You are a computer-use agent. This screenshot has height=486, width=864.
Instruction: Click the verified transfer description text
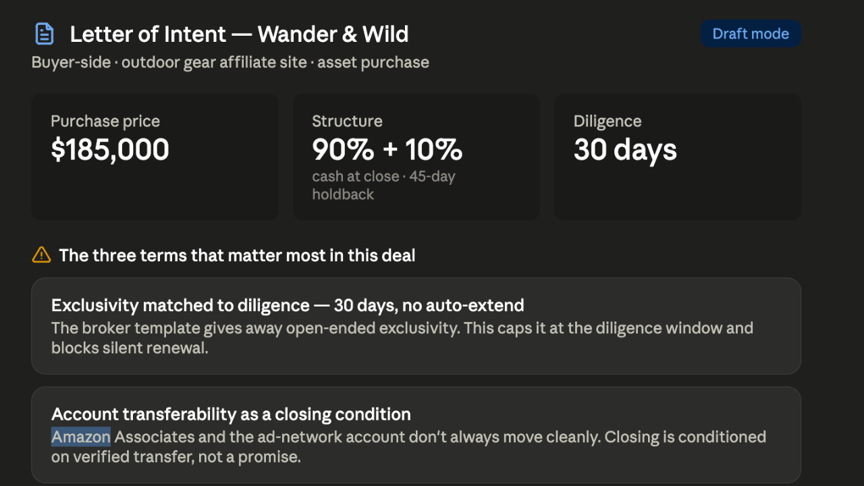coord(409,447)
